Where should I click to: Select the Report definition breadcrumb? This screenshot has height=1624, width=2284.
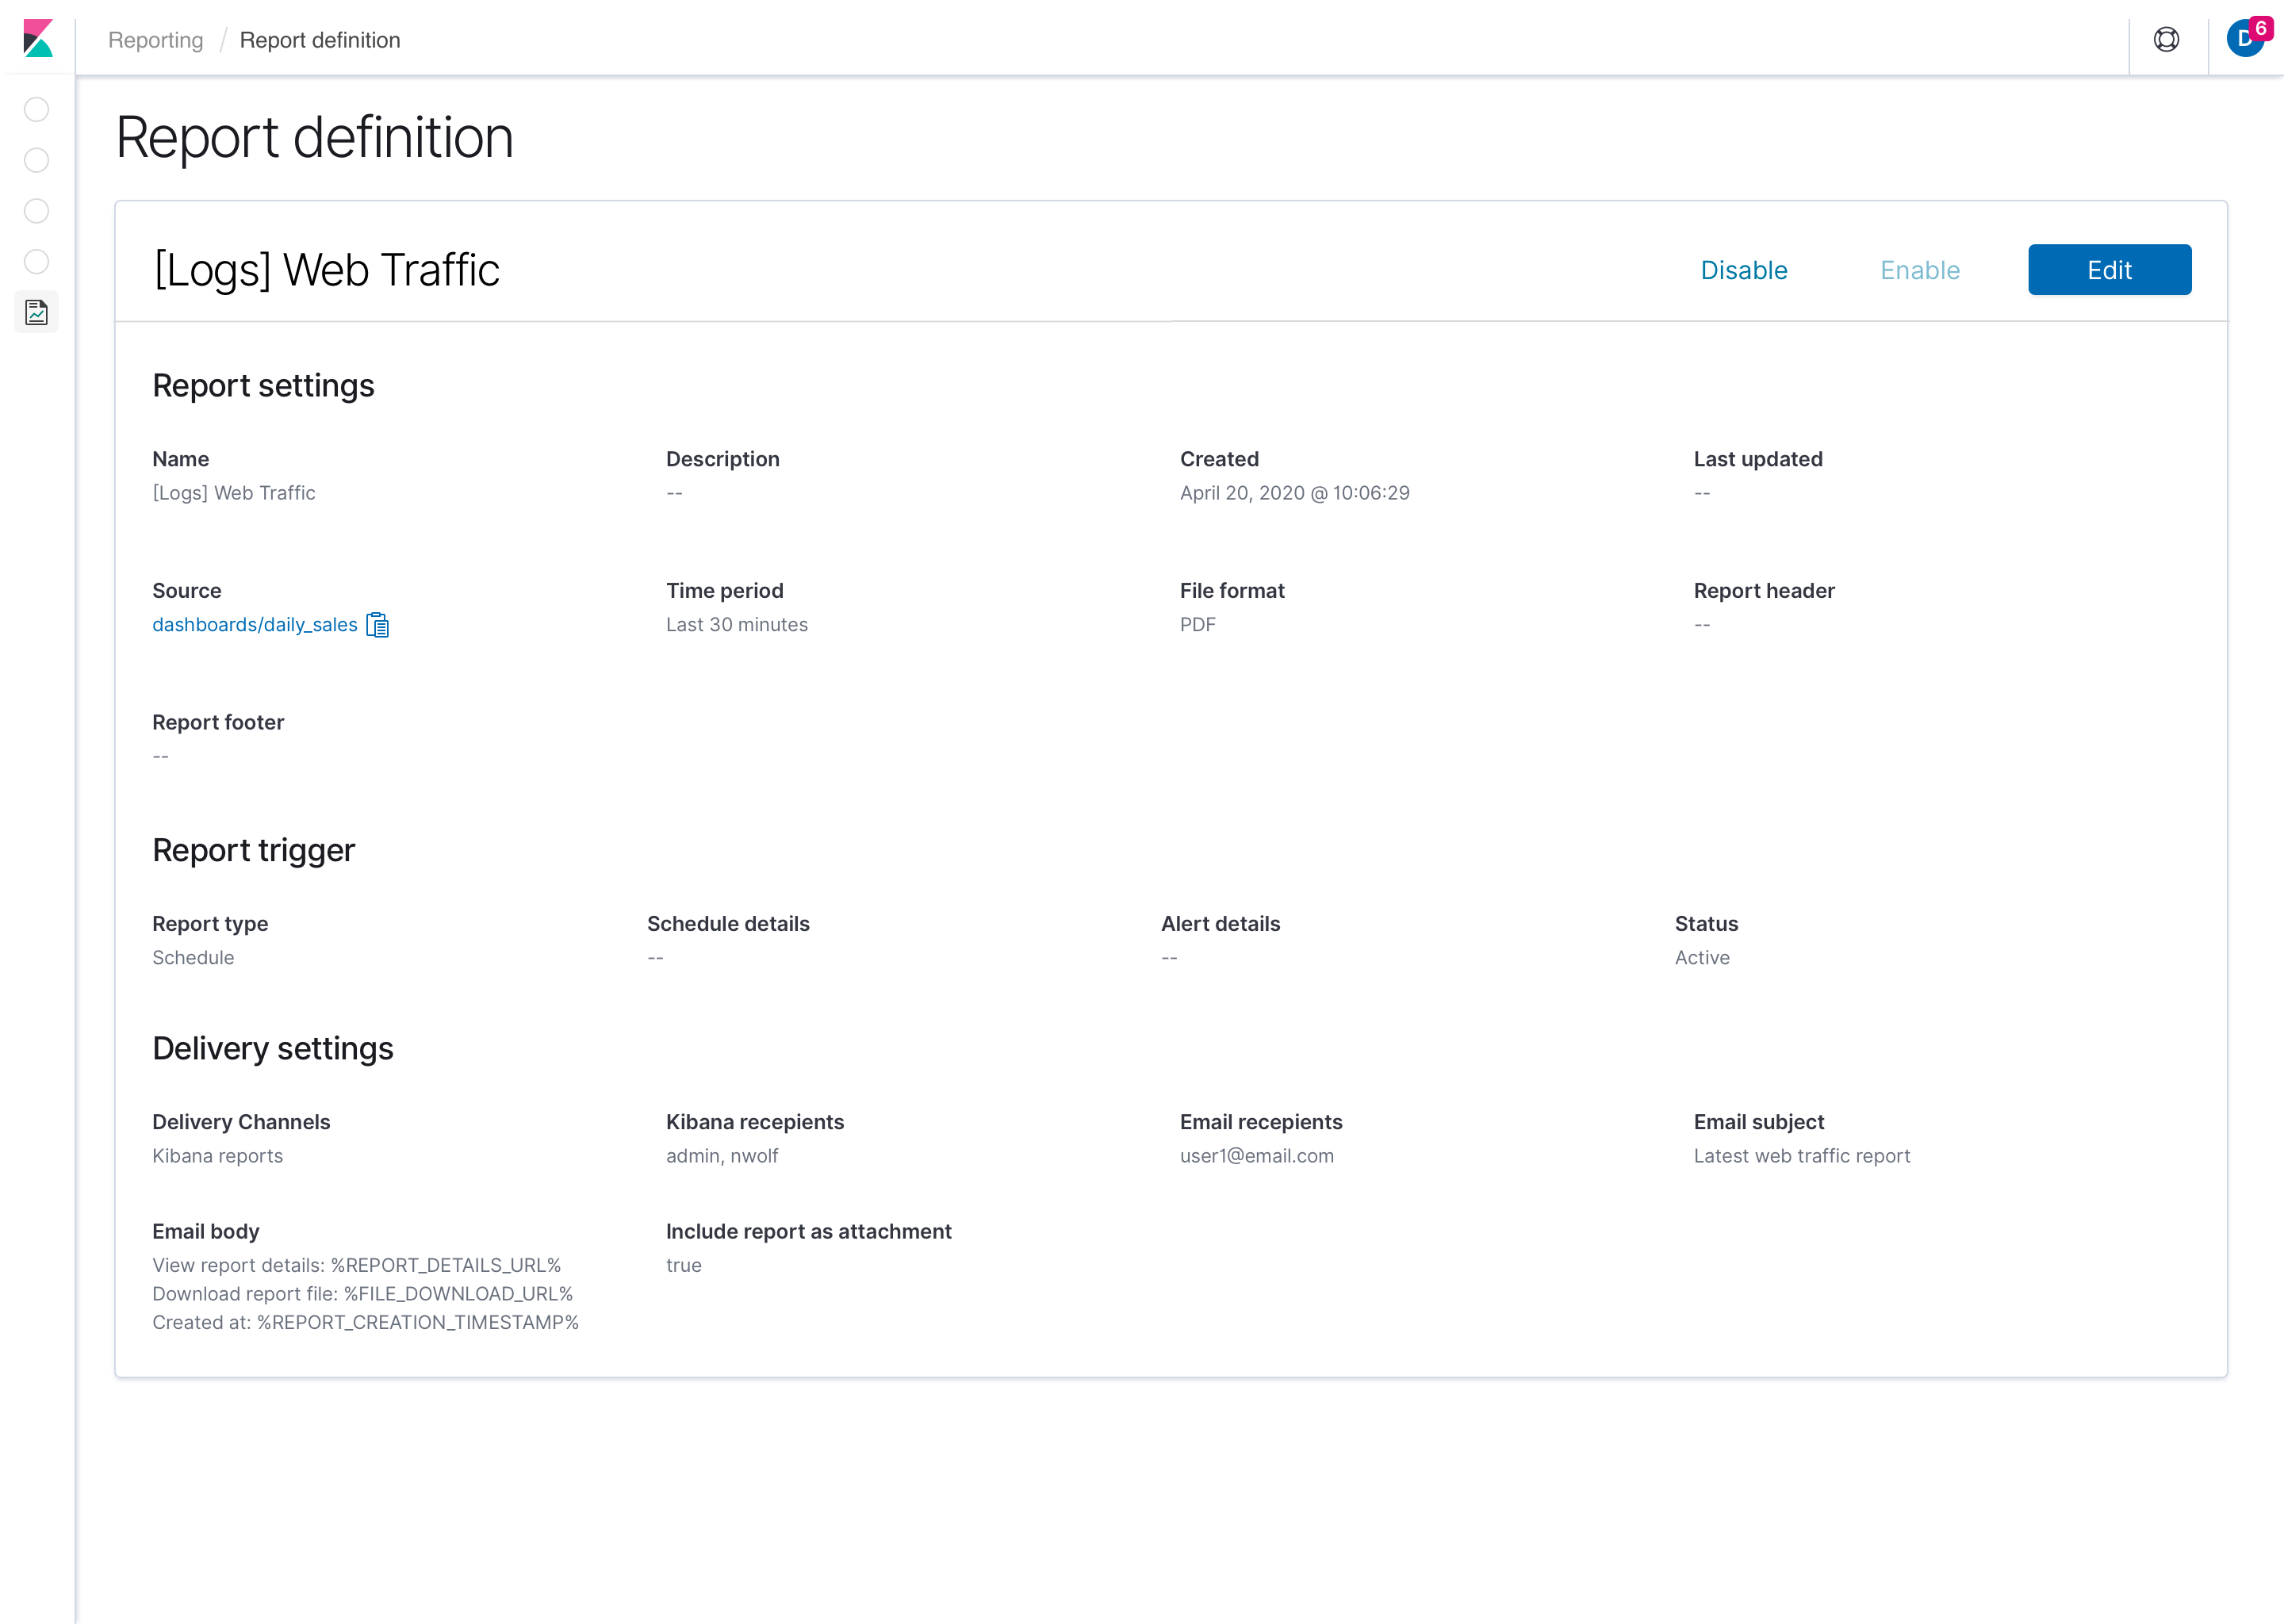[x=320, y=40]
